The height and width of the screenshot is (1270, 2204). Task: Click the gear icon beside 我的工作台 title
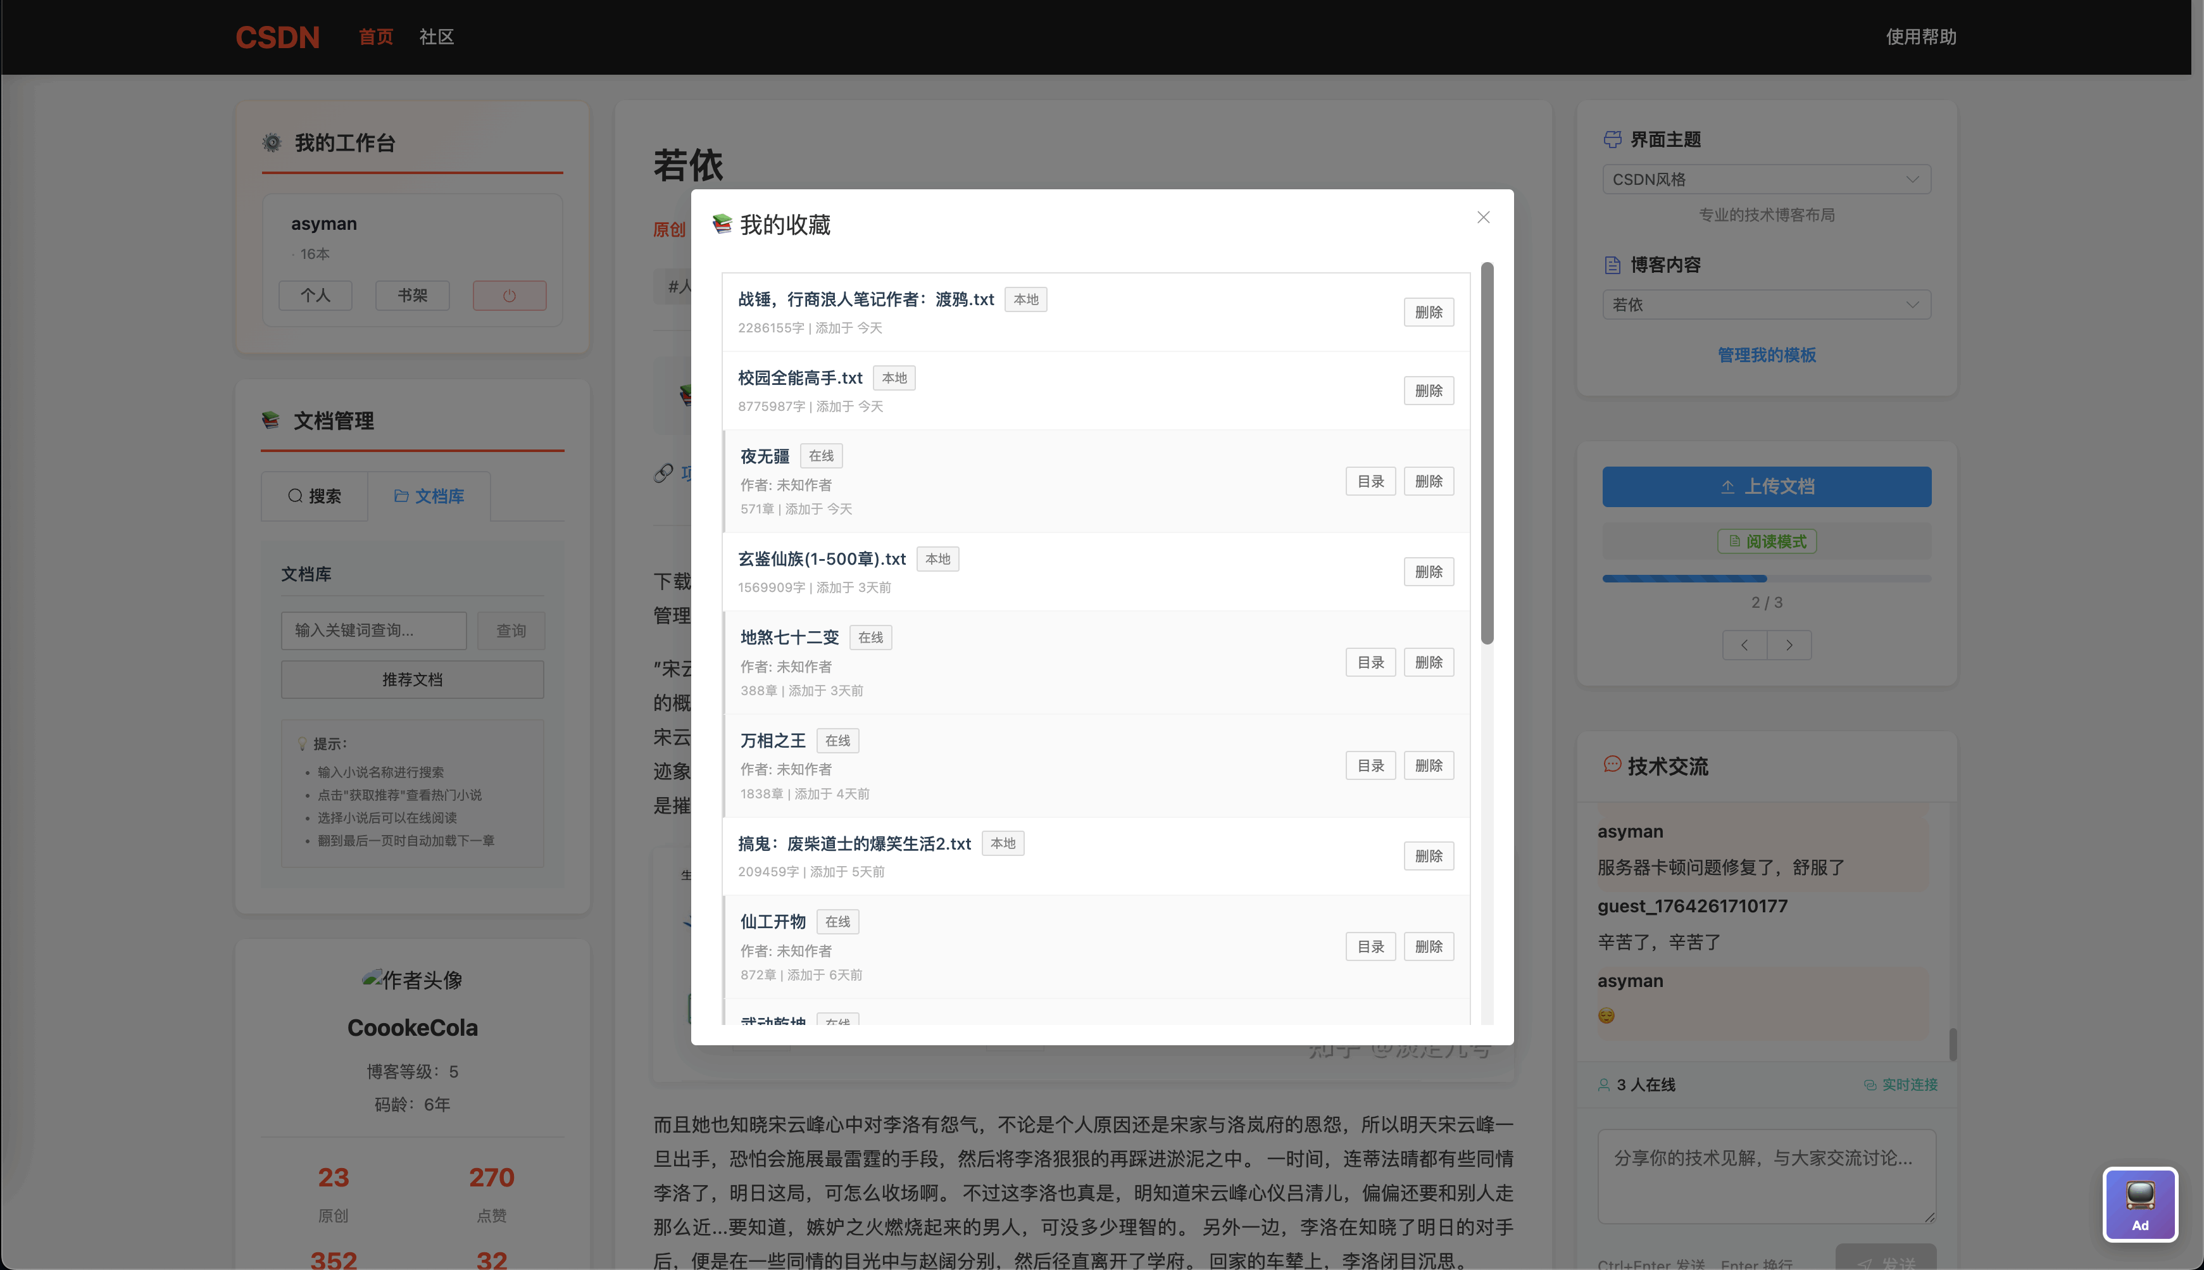point(271,142)
